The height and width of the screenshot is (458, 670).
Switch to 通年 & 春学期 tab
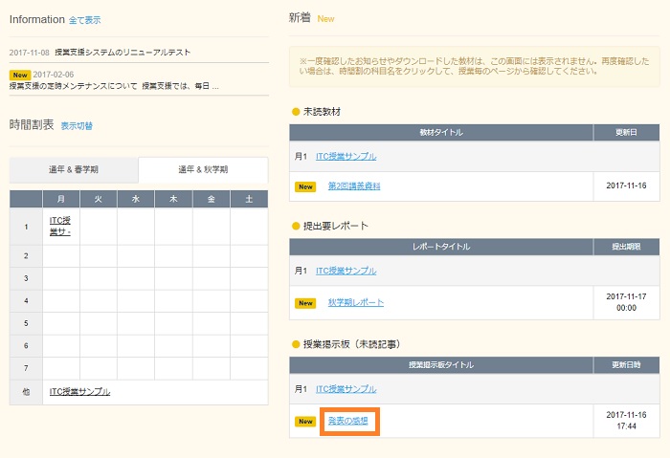tap(74, 170)
